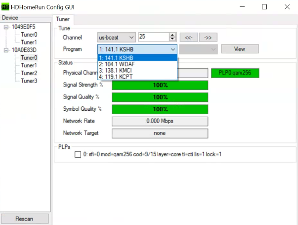
Task: Click the Network Target none field
Action: 160,134
